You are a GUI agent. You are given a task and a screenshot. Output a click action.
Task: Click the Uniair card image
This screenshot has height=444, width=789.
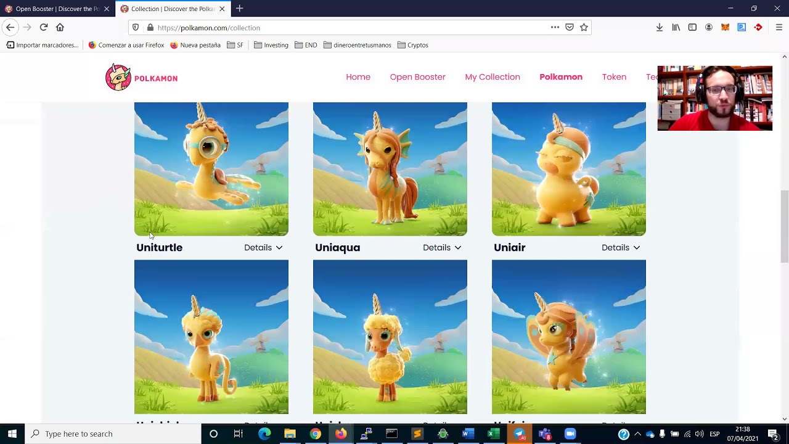(569, 169)
